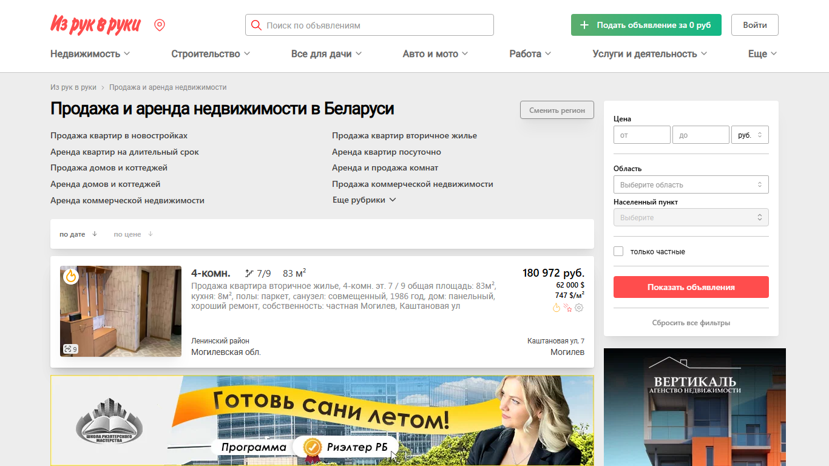829x466 pixels.
Task: Sort listings 'по цене'
Action: tap(134, 234)
